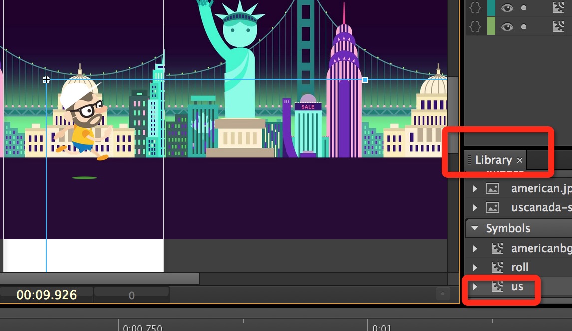The width and height of the screenshot is (572, 331).
Task: Click the SALE sign building on stage
Action: coord(308,126)
